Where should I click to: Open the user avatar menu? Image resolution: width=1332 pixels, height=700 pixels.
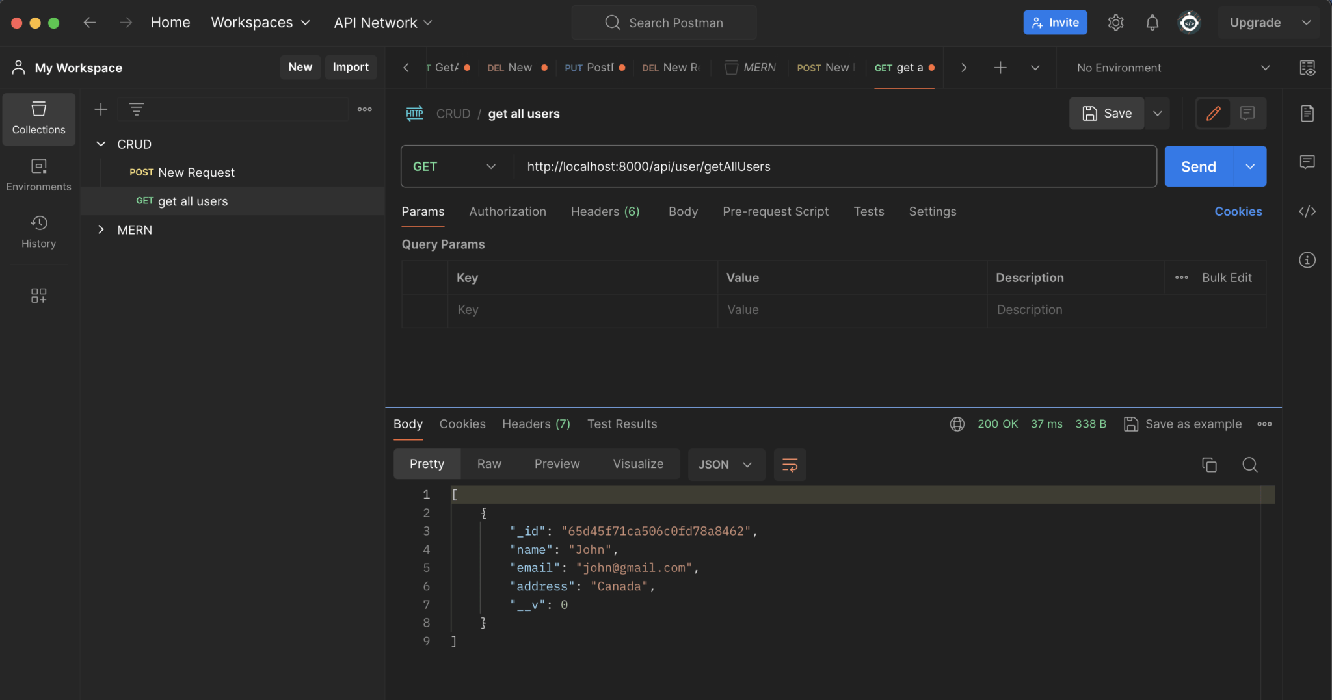(1189, 23)
